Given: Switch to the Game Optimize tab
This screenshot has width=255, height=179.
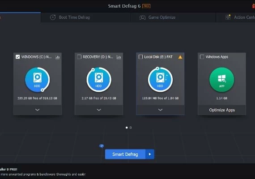Looking at the screenshot, I should pyautogui.click(x=173, y=17).
